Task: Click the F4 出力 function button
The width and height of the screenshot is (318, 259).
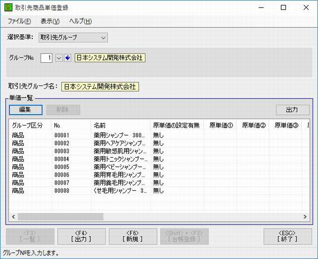Action: tap(81, 236)
